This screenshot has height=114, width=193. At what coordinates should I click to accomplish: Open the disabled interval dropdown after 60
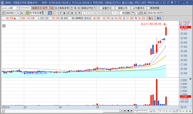[118, 13]
